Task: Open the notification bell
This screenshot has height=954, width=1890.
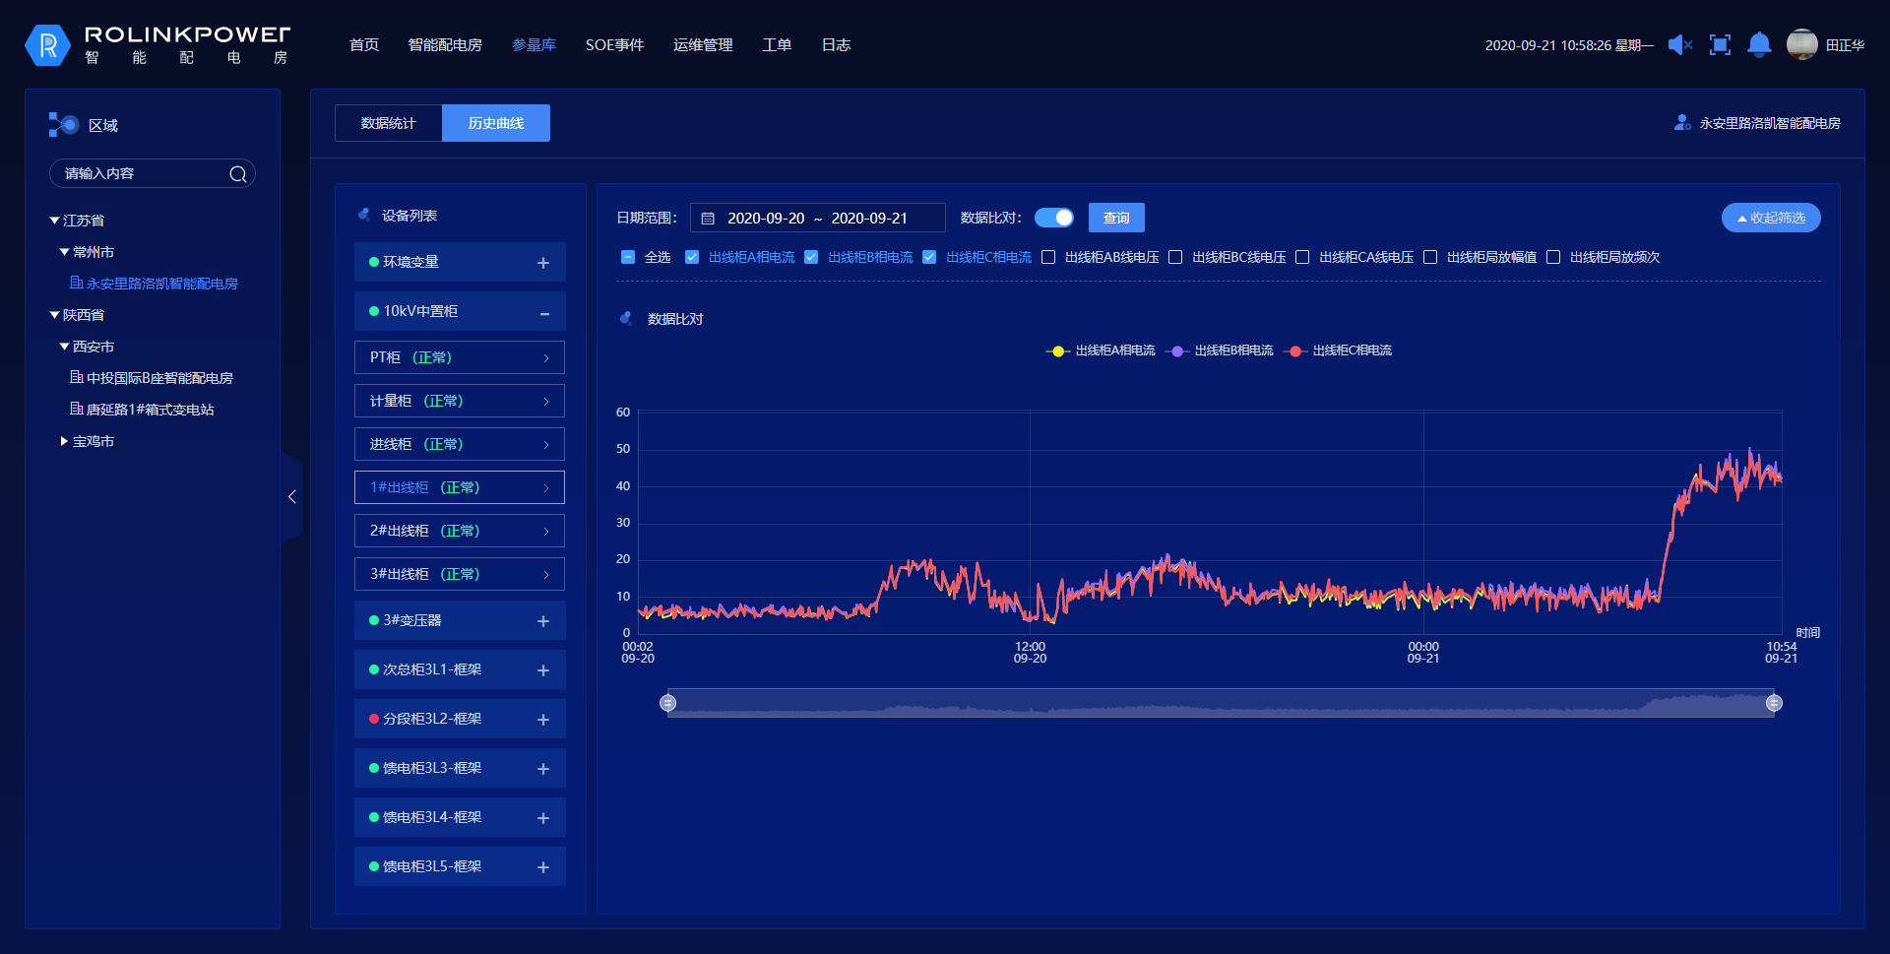Action: (x=1759, y=45)
